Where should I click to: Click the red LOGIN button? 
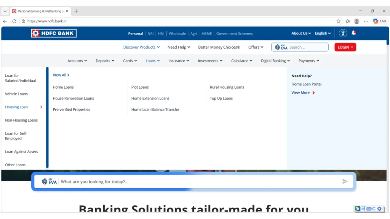click(345, 47)
